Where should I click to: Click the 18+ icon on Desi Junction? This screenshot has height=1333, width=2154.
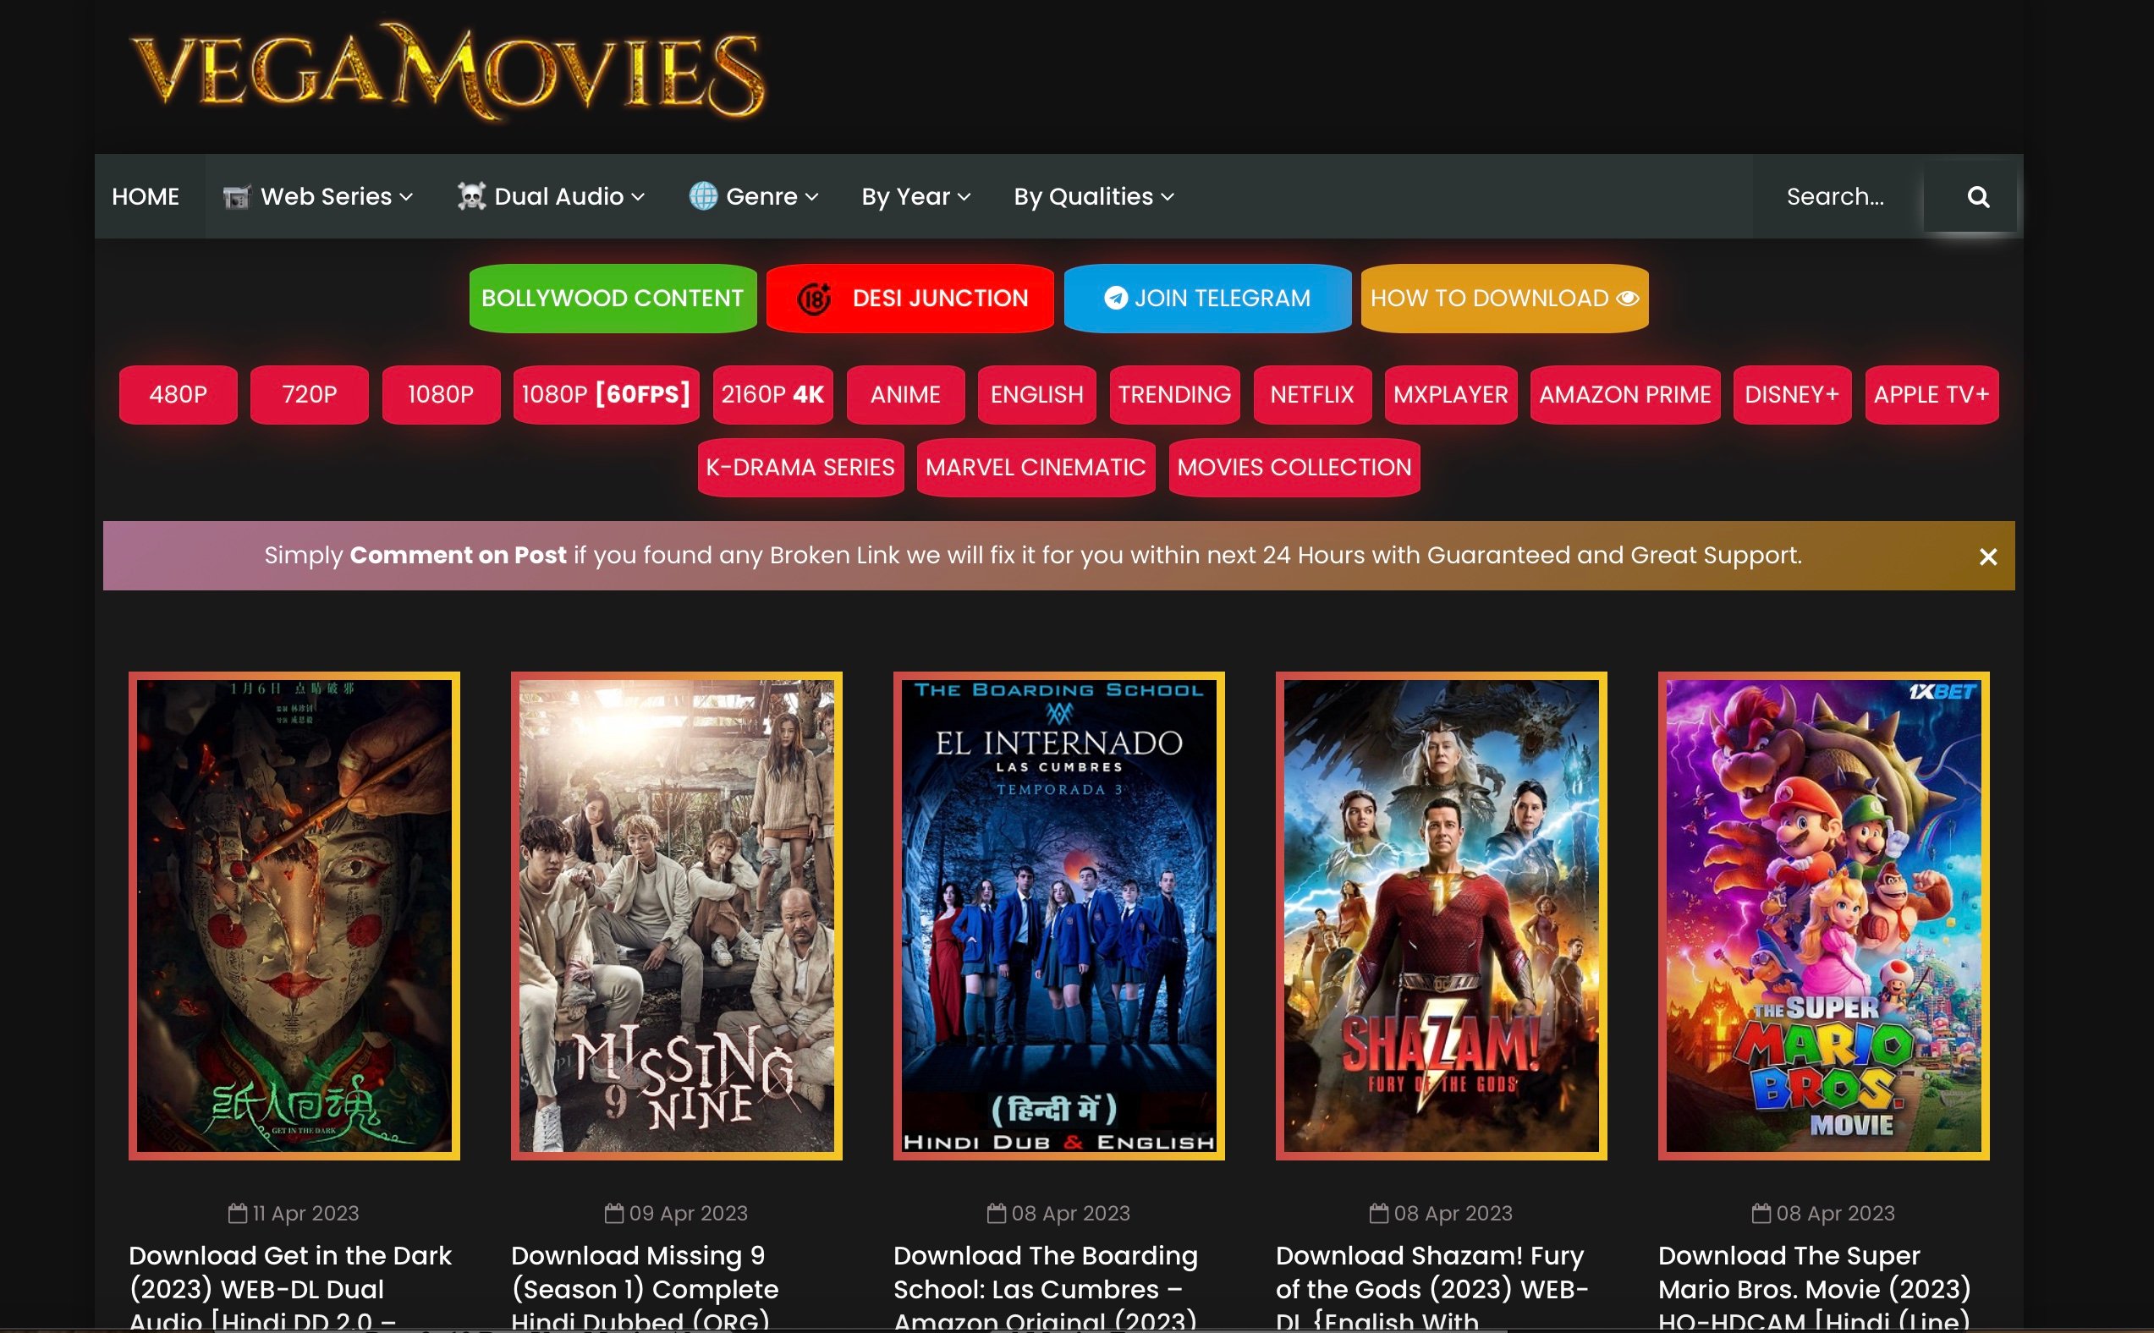point(814,299)
